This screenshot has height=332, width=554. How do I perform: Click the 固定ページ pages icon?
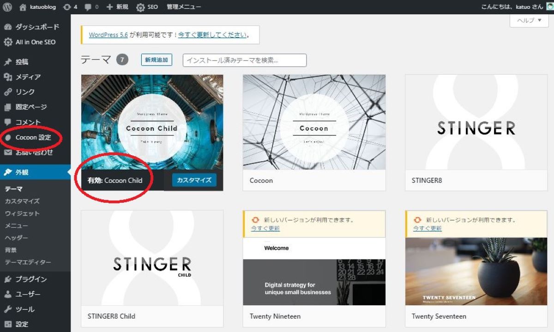pos(8,107)
